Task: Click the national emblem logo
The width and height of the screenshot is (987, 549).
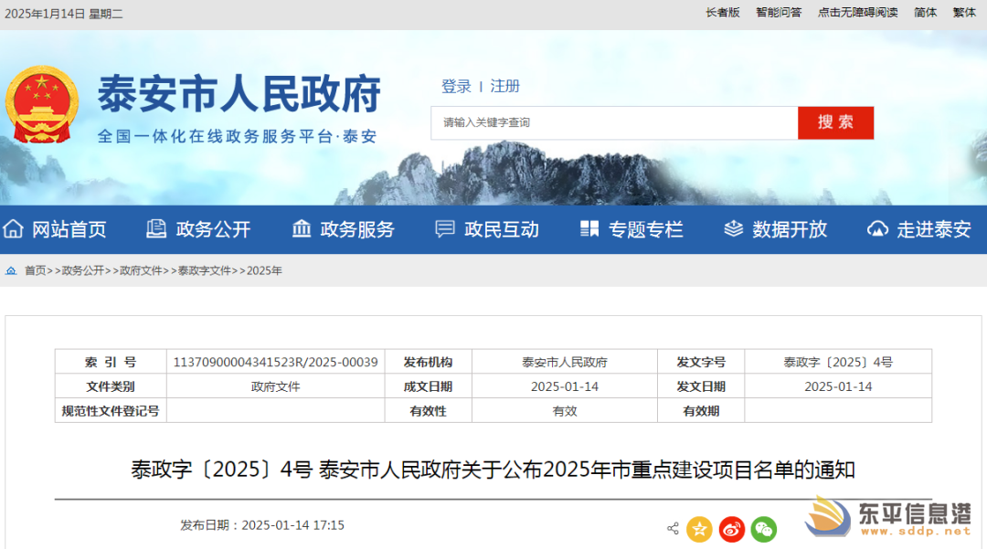Action: click(x=42, y=104)
